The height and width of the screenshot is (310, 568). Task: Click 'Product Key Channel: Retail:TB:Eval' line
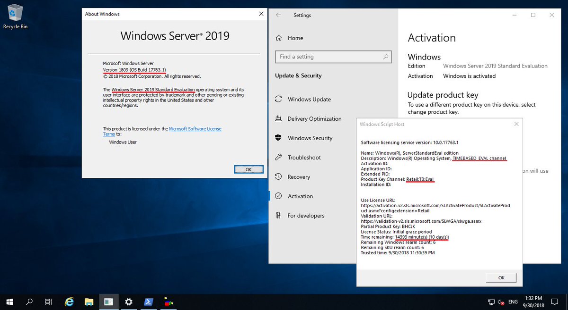pos(397,179)
